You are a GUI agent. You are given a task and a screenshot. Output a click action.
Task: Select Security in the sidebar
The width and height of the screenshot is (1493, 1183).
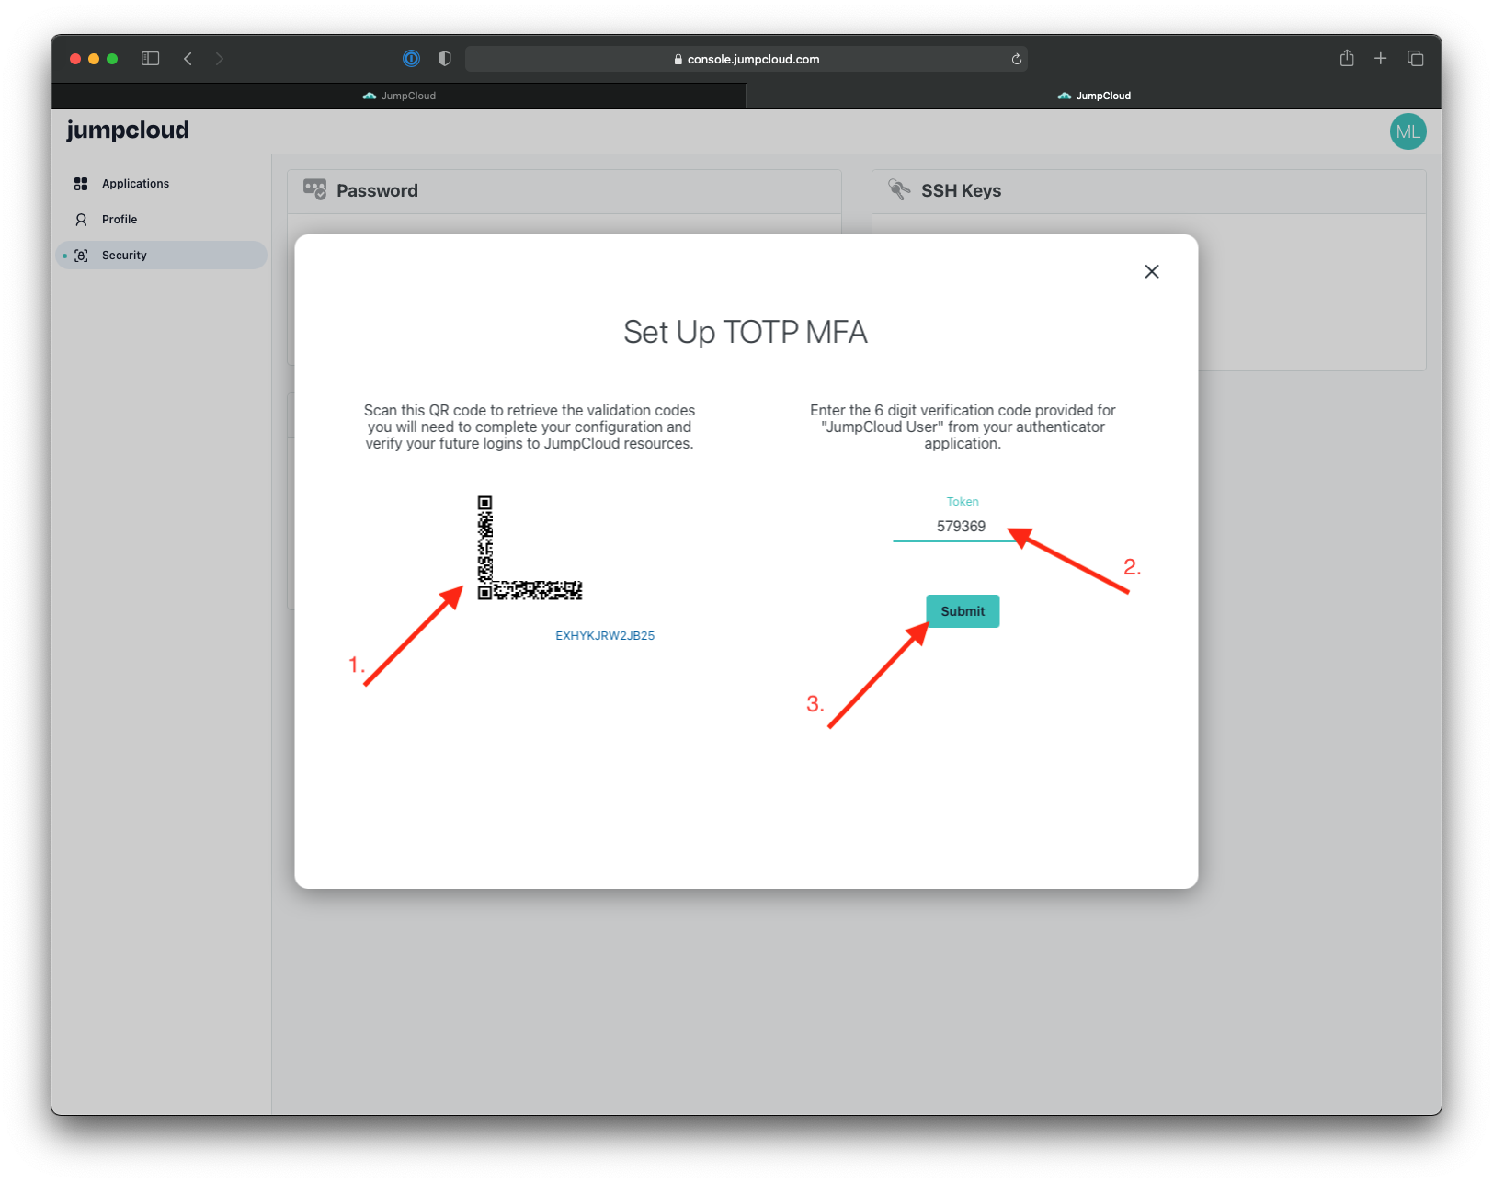pos(162,256)
